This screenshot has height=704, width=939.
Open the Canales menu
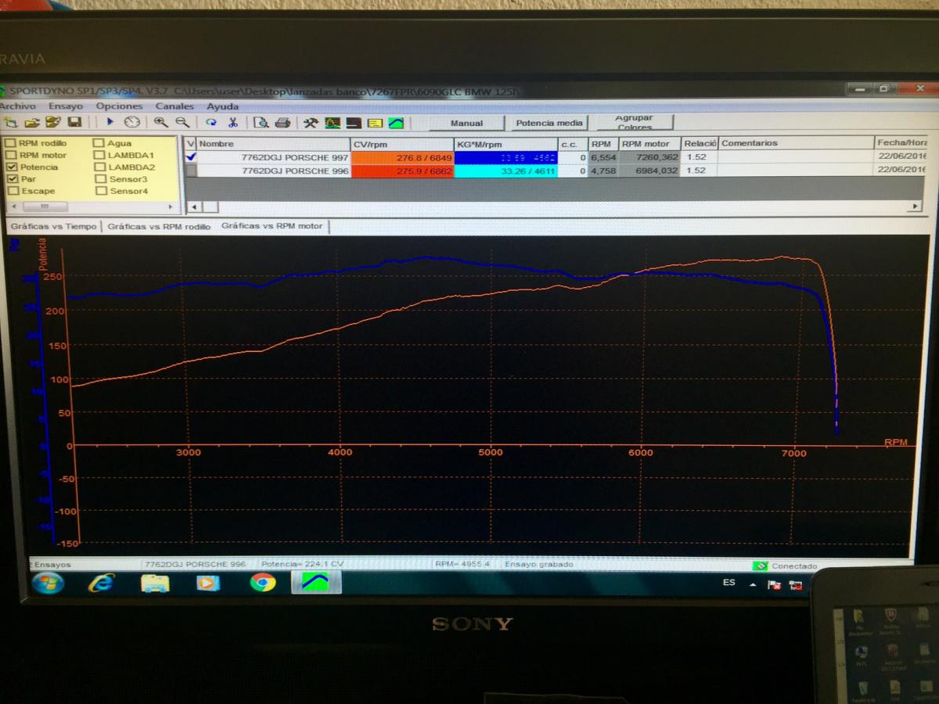click(174, 106)
